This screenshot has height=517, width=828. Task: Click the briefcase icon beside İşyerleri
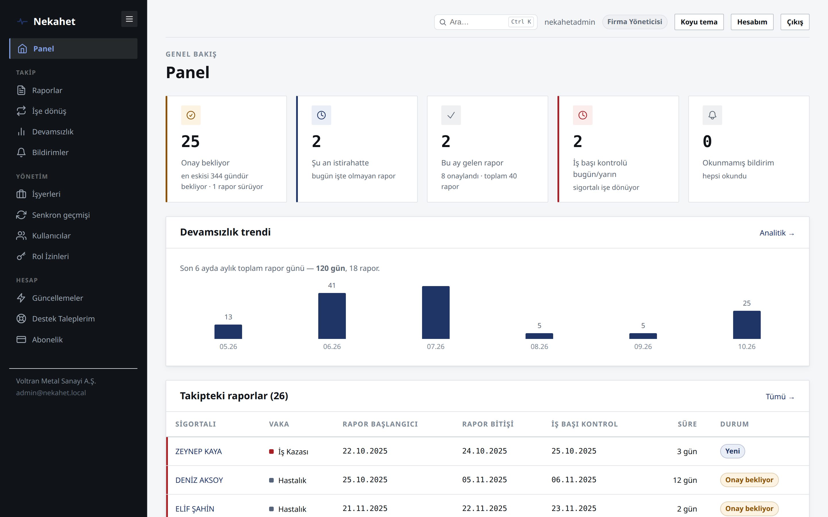(21, 194)
